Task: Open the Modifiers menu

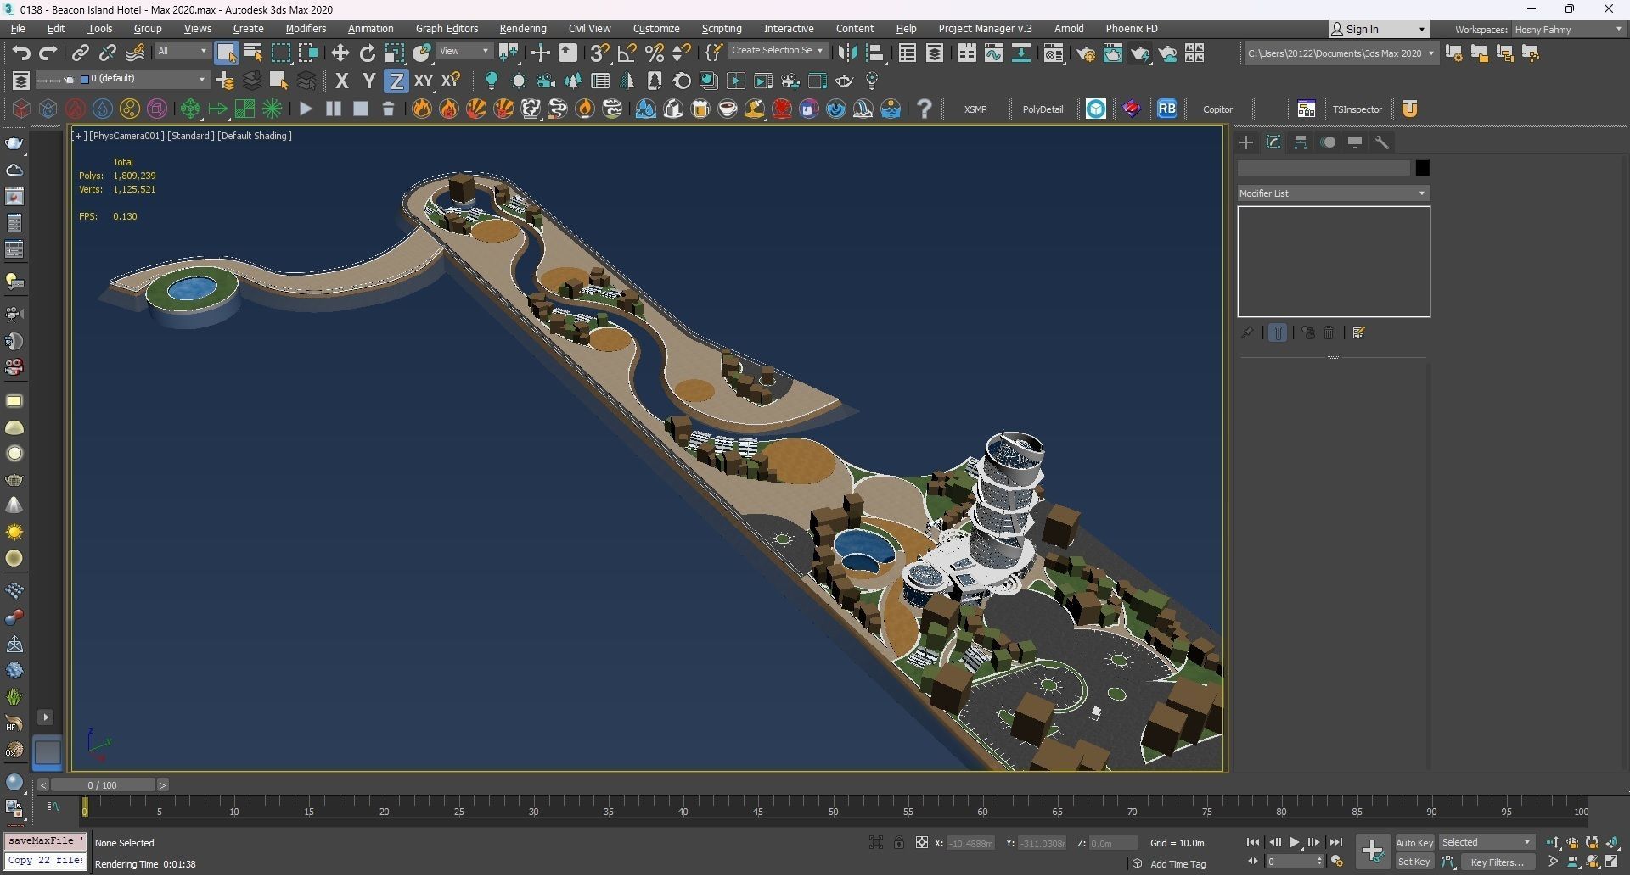Action: tap(306, 29)
